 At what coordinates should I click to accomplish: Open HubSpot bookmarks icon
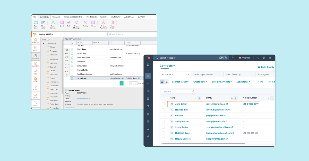(x=148, y=65)
